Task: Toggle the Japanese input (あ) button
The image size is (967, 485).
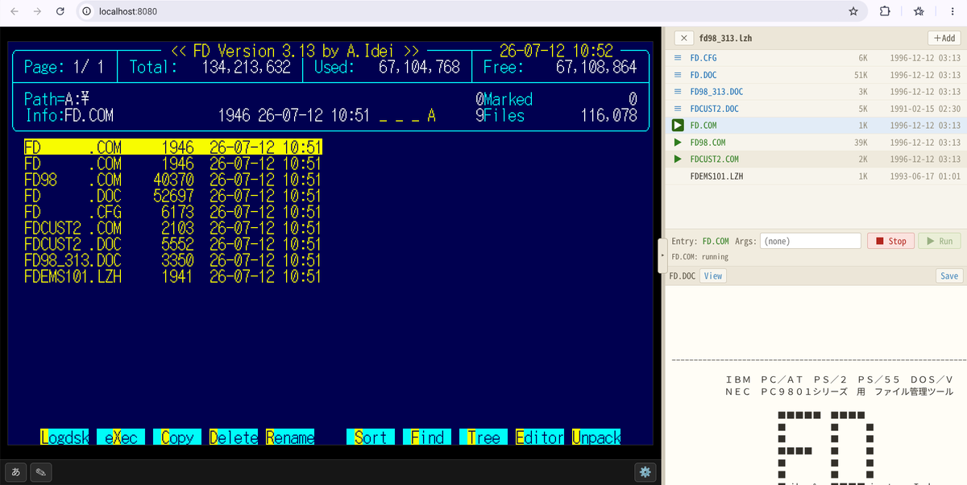Action: tap(15, 471)
